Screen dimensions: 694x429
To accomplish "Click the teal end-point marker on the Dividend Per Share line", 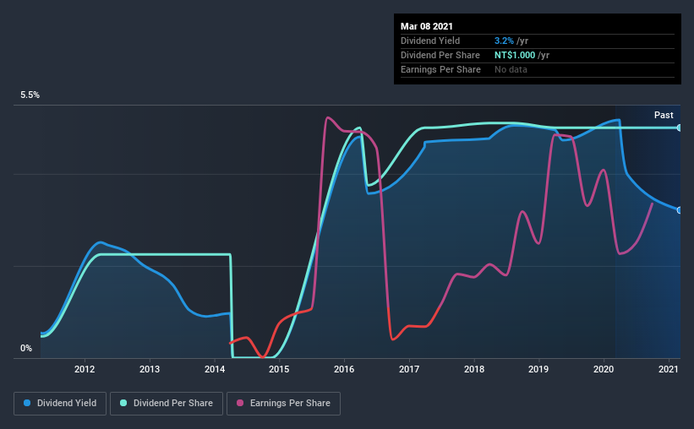I will point(679,128).
